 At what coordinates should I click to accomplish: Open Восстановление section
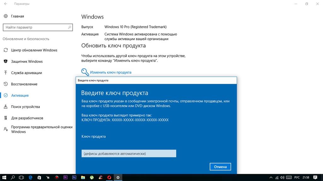coord(24,84)
